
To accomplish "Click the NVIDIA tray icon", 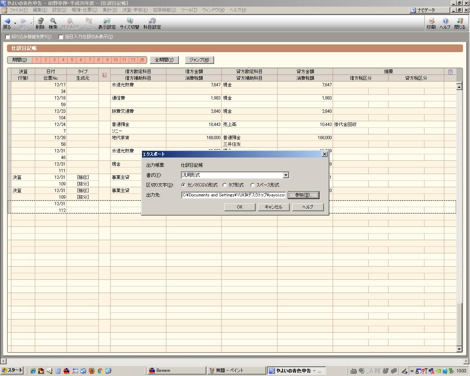I will pos(438,371).
